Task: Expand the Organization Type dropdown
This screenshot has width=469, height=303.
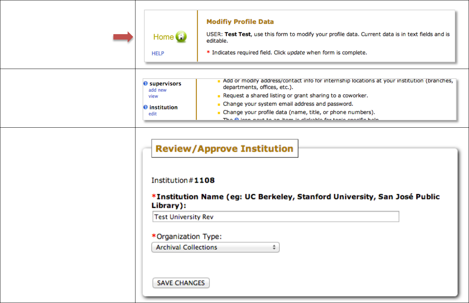Action: [x=215, y=248]
